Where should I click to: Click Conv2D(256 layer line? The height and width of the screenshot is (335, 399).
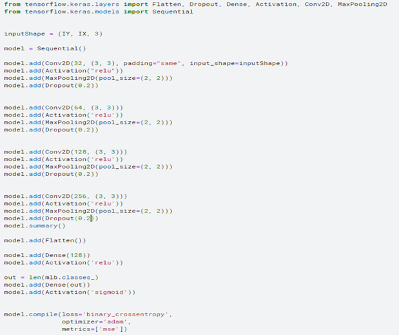[x=65, y=196]
